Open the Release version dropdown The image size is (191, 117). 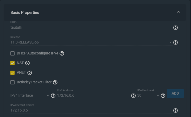92,42
